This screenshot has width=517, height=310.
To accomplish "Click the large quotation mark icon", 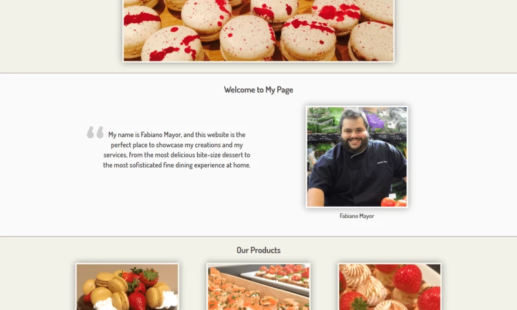I will pos(95,132).
